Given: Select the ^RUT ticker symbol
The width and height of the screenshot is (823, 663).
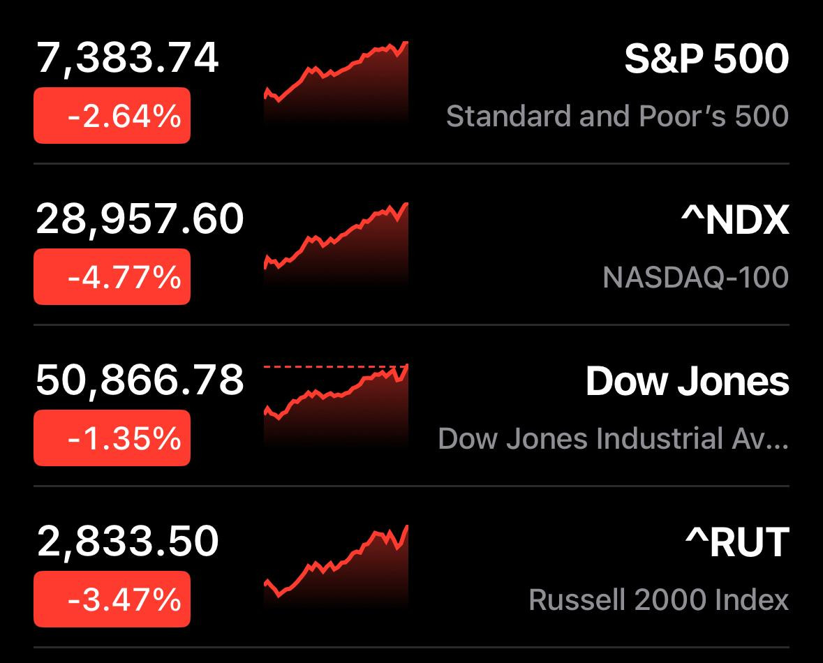Looking at the screenshot, I should [x=737, y=542].
